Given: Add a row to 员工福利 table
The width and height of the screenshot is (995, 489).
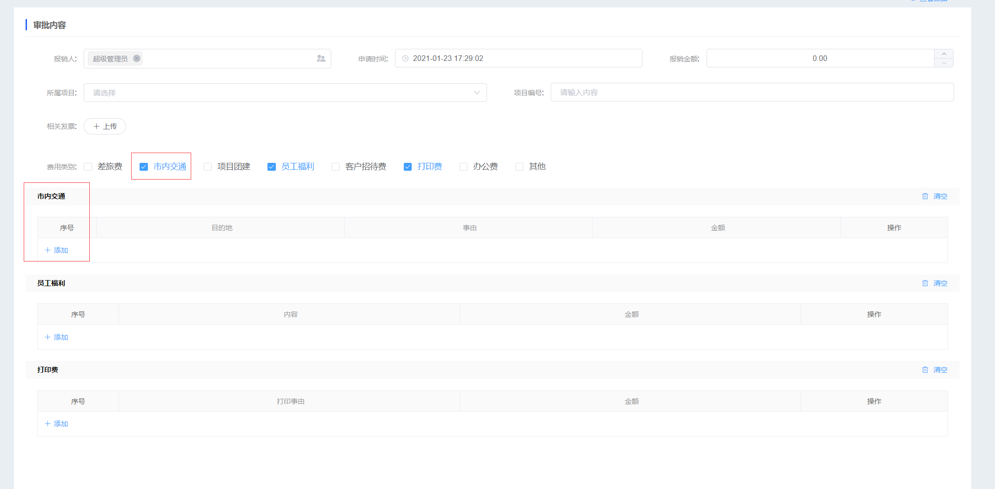Looking at the screenshot, I should pos(57,337).
